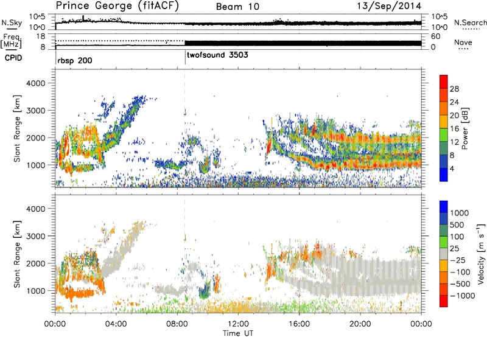Click the '4000' tick in power panel
Image resolution: width=487 pixels, height=337 pixels.
click(35, 83)
